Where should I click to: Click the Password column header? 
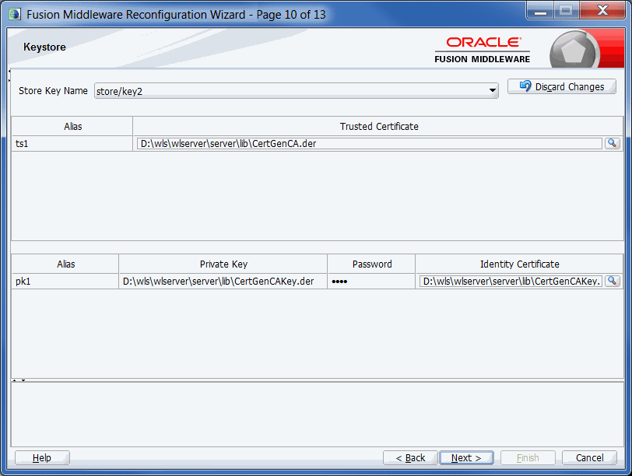coord(371,264)
